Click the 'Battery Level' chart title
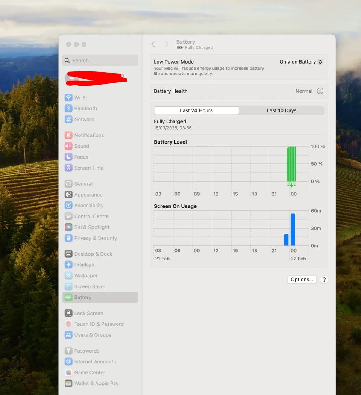 pyautogui.click(x=170, y=142)
